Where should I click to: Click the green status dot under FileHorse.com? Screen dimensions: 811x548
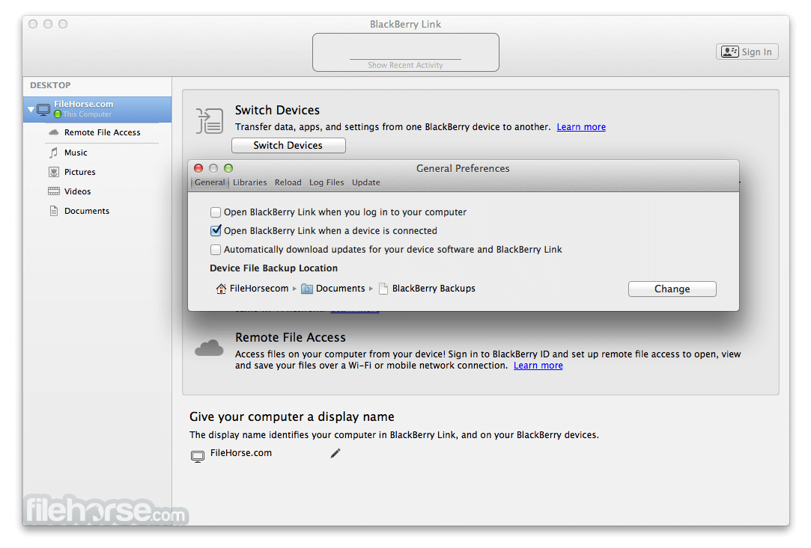pyautogui.click(x=58, y=114)
